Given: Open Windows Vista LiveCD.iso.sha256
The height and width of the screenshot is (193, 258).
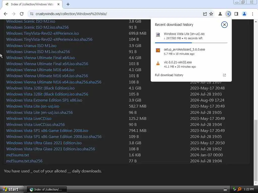Looking at the screenshot, I should [36, 125].
